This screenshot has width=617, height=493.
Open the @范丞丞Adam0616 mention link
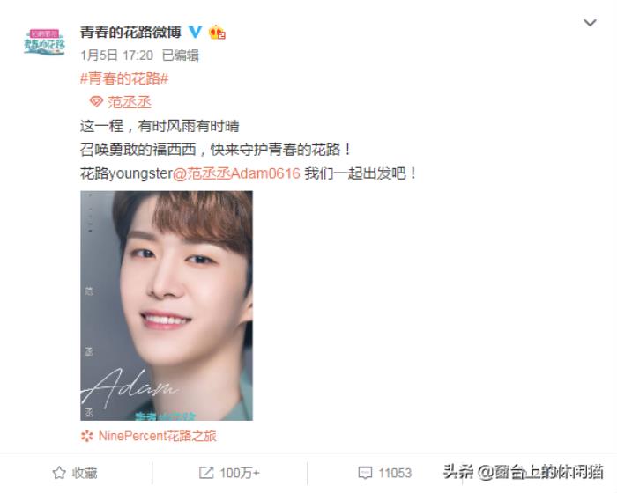click(236, 173)
